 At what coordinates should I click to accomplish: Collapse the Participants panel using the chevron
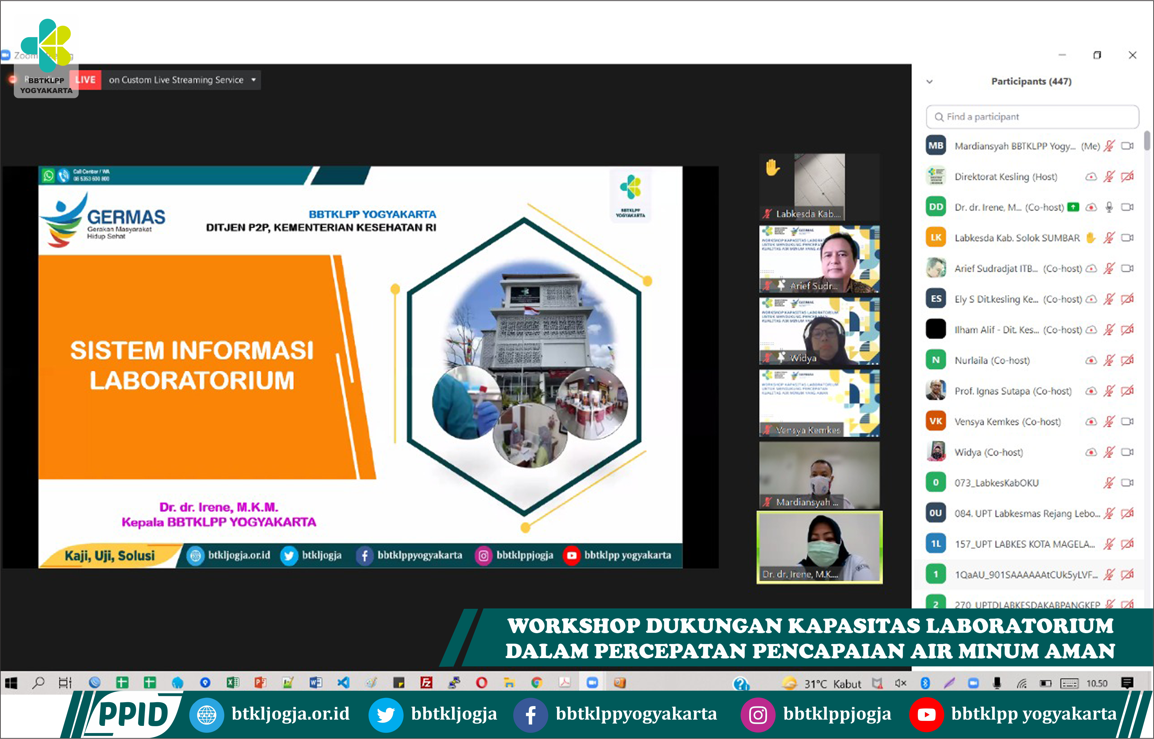929,82
